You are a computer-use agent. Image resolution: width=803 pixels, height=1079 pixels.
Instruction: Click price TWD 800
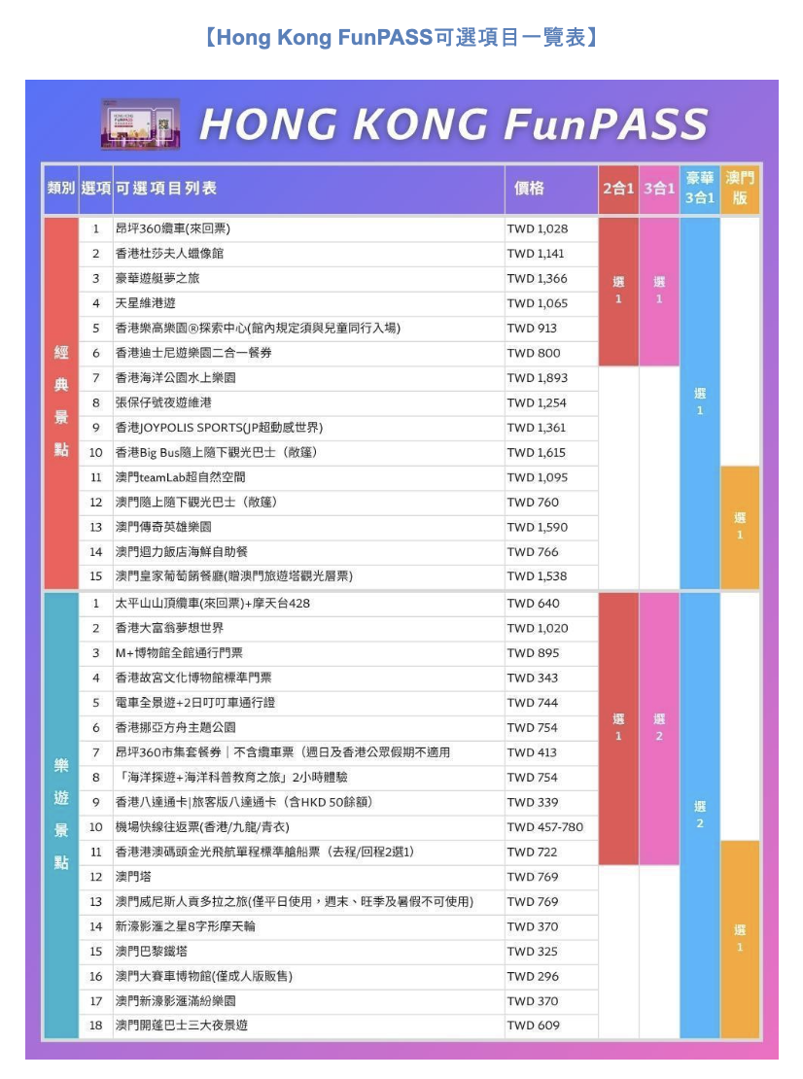[534, 353]
